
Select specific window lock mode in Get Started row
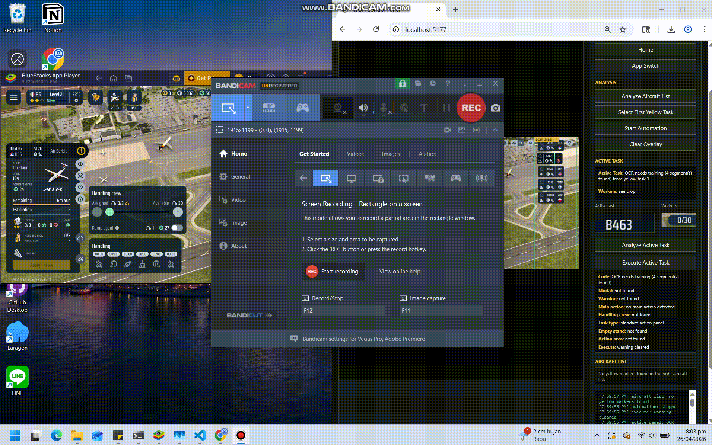(x=378, y=178)
